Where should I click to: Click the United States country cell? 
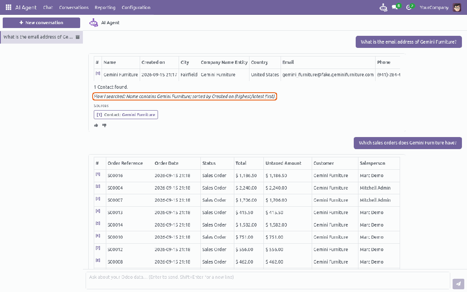tap(265, 74)
